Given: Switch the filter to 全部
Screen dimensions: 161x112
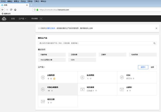Looking at the screenshot, I should coord(152,67).
